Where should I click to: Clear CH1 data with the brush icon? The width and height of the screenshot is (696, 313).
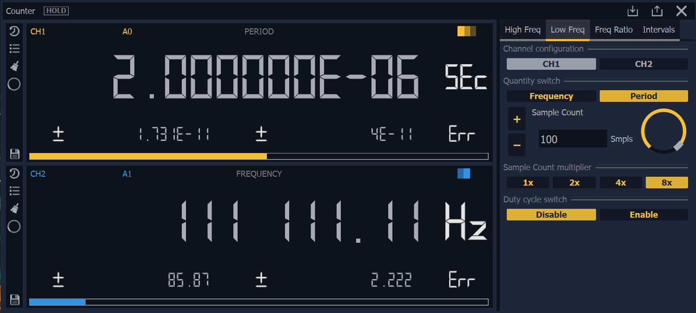14,66
